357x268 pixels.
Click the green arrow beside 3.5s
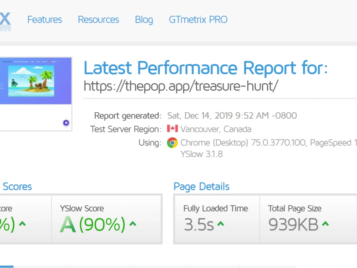pyautogui.click(x=221, y=224)
